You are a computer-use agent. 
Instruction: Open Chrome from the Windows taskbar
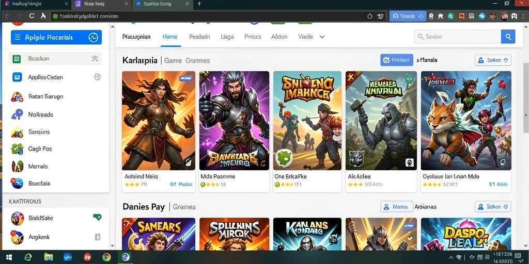pyautogui.click(x=106, y=257)
